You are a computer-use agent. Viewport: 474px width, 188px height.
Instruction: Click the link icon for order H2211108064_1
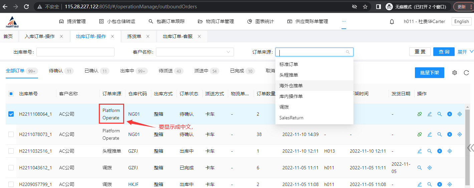point(420,114)
